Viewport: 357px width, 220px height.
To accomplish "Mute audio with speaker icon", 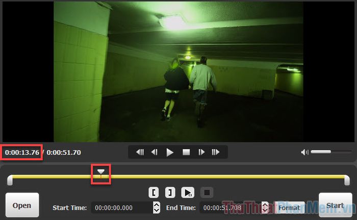I will 304,152.
